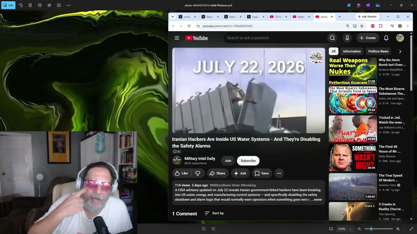Search by voice with the microphone icon
Image resolution: width=417 pixels, height=234 pixels.
click(x=347, y=38)
